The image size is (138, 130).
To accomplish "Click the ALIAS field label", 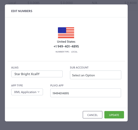I will [15, 68].
